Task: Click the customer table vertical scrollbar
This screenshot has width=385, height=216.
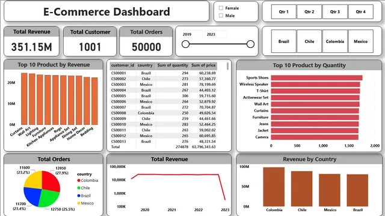Action: point(227,66)
